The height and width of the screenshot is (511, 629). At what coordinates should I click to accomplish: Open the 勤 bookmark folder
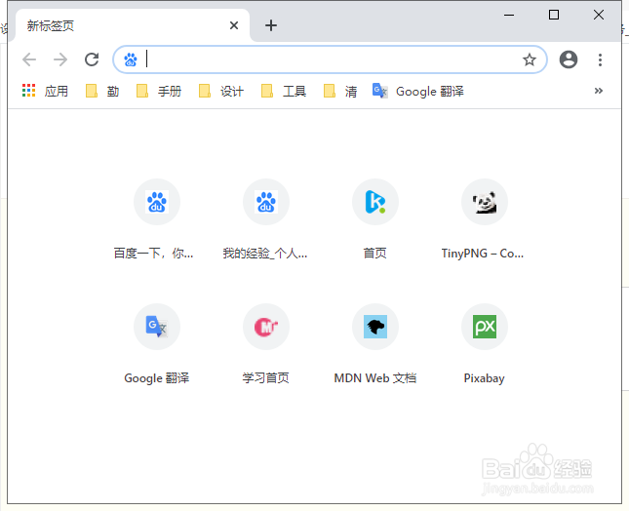[102, 91]
